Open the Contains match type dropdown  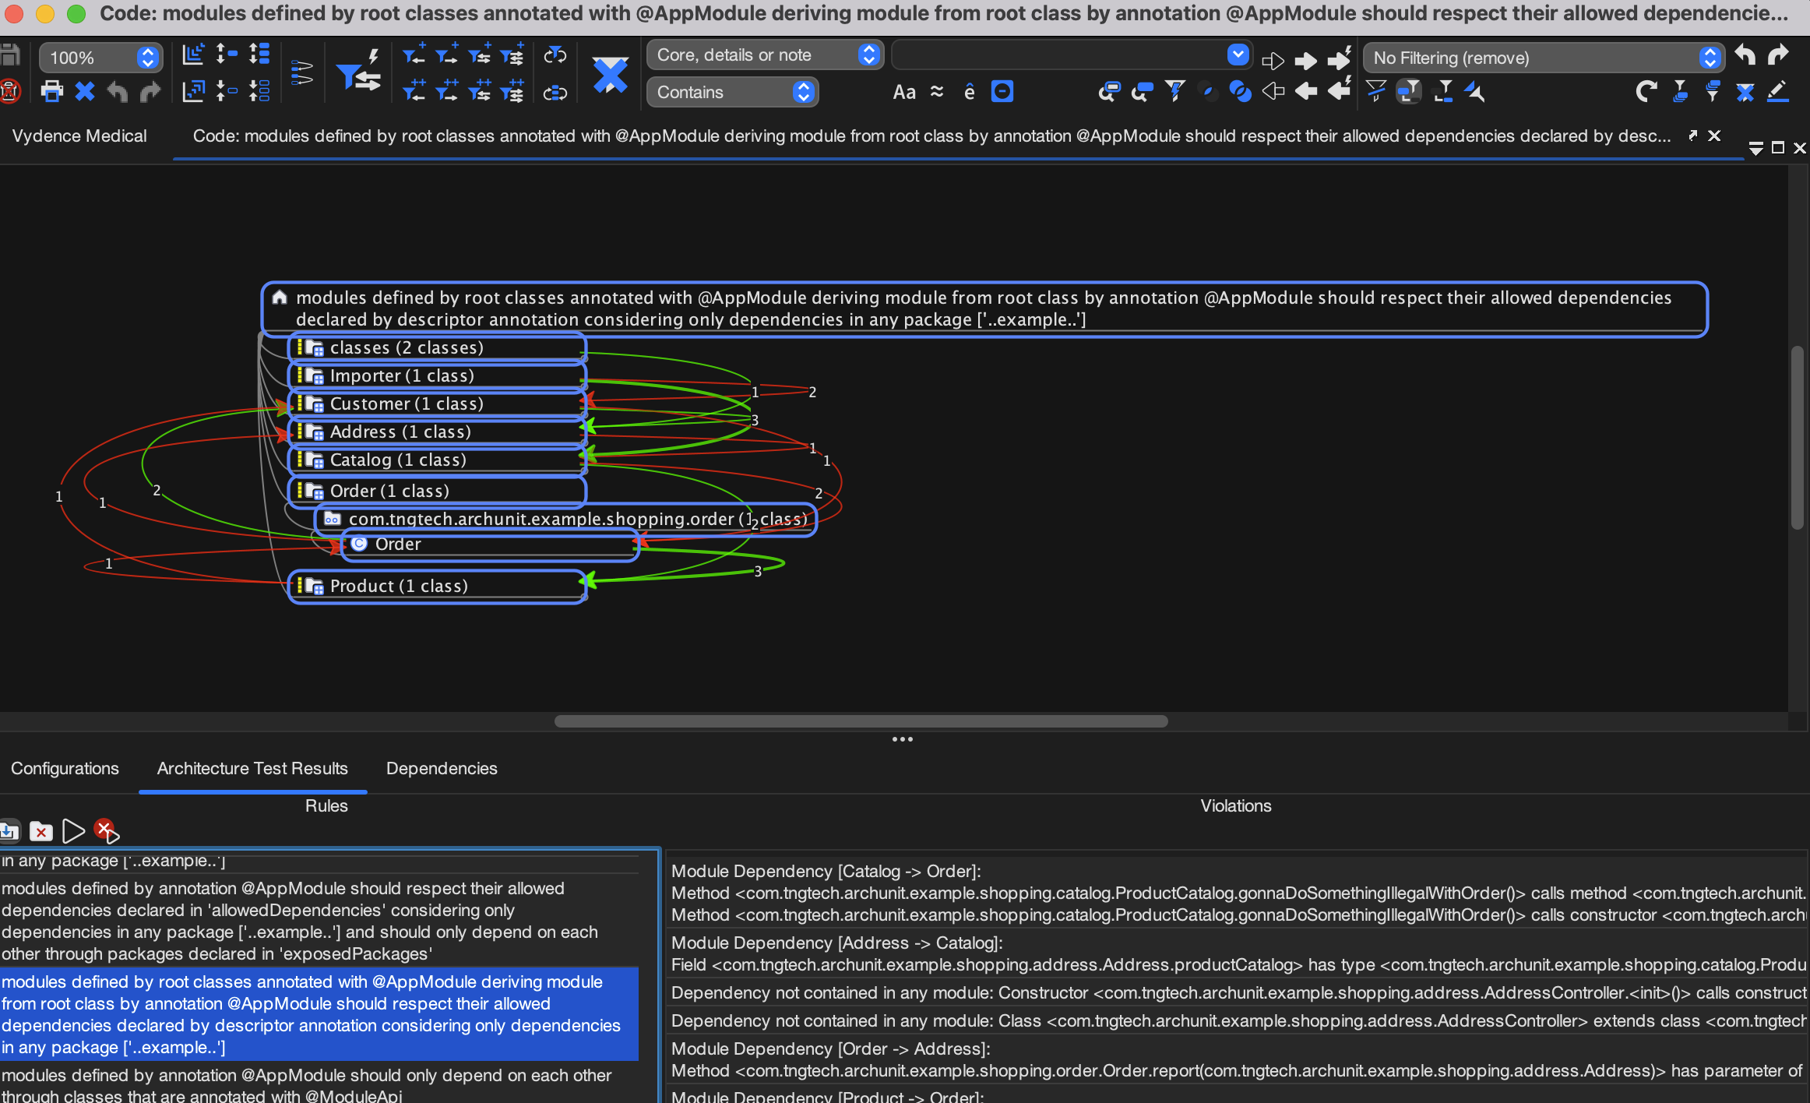(x=732, y=92)
